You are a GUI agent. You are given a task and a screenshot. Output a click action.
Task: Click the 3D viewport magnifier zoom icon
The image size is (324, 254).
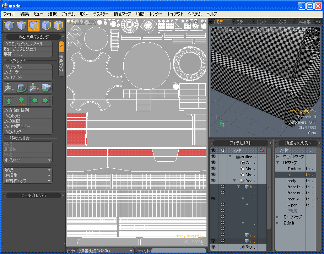[x=309, y=31]
